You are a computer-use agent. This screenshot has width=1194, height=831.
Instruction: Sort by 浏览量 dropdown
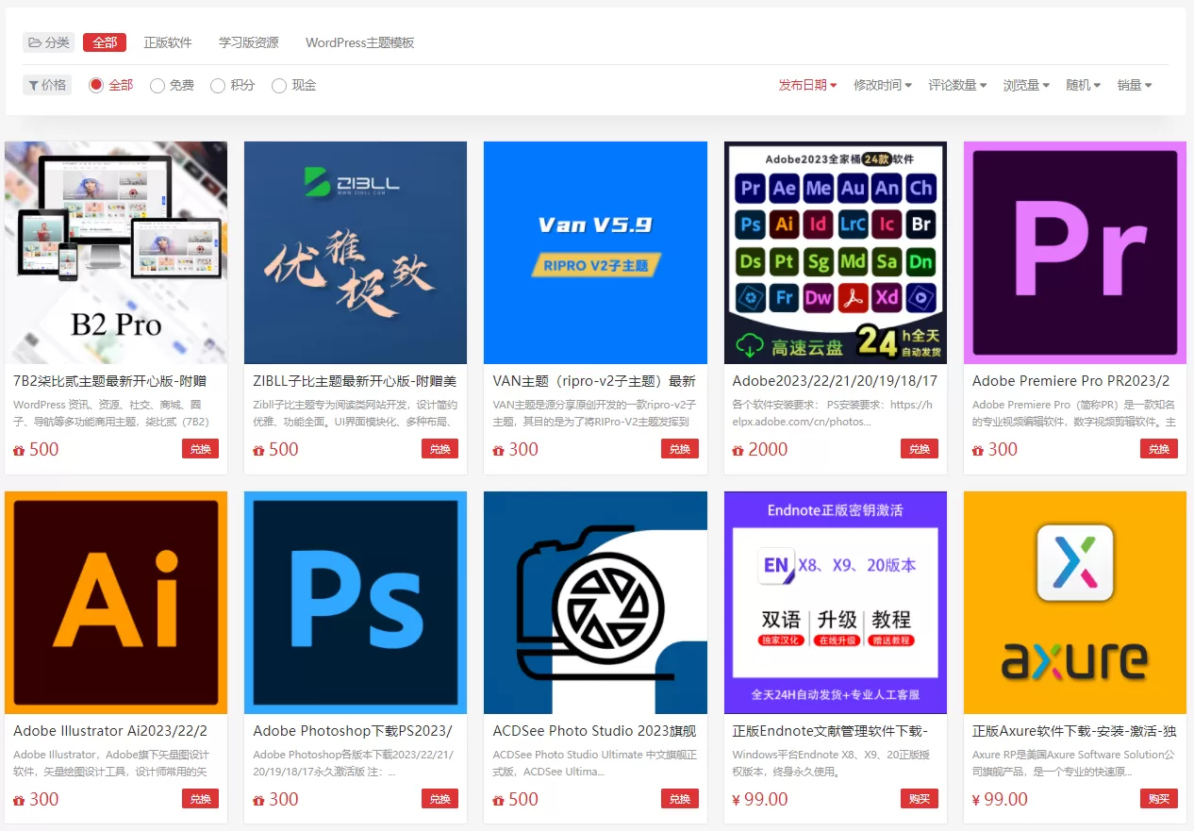(x=1026, y=85)
